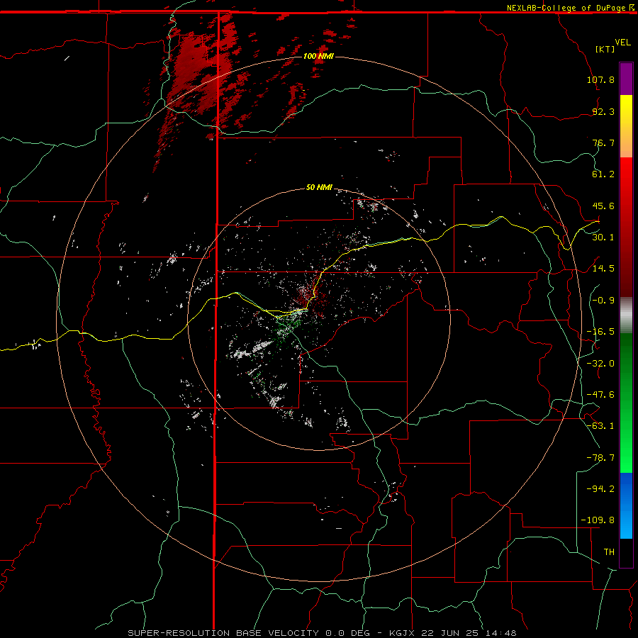This screenshot has width=638, height=638.
Task: Click the VEL legend title
Action: coord(622,43)
